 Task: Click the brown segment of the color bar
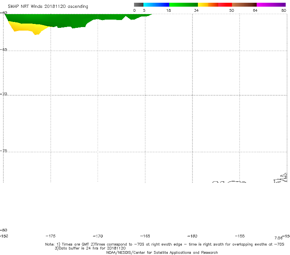244,5
